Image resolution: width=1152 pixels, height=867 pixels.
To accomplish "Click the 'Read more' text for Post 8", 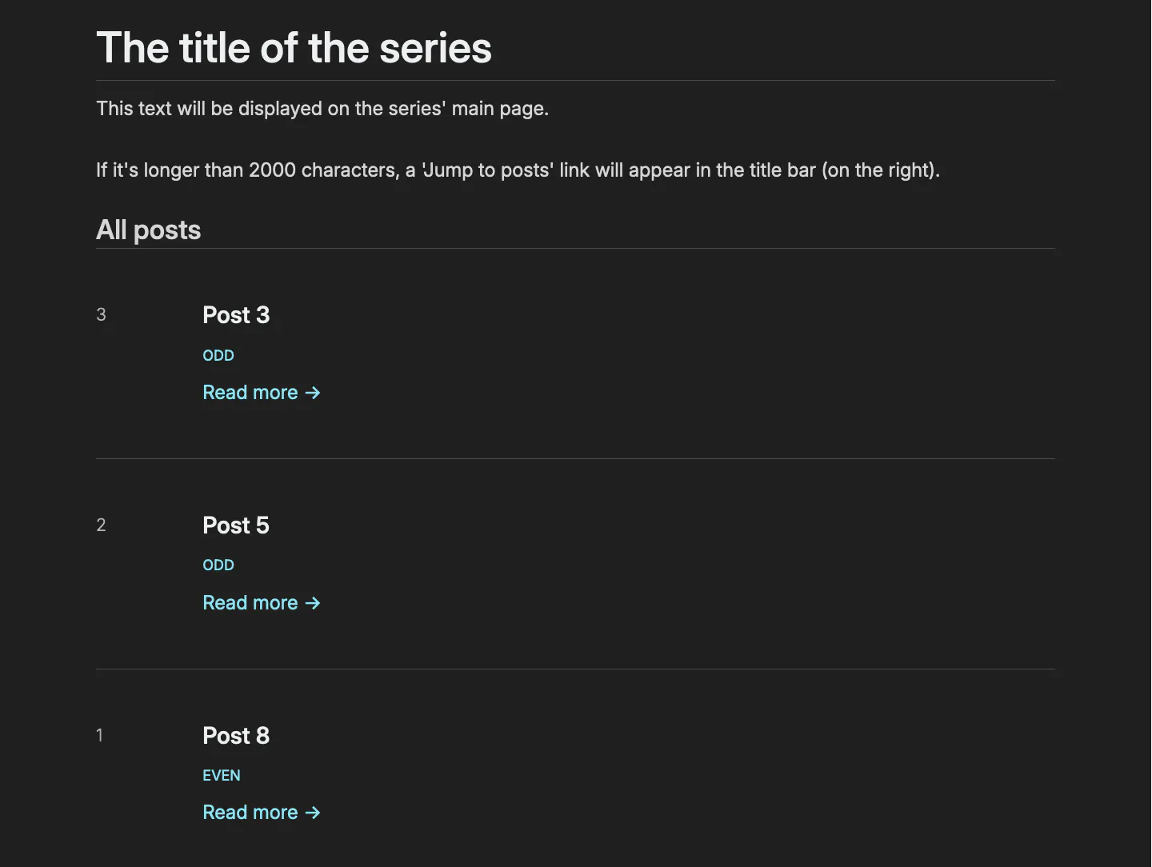I will pos(250,813).
